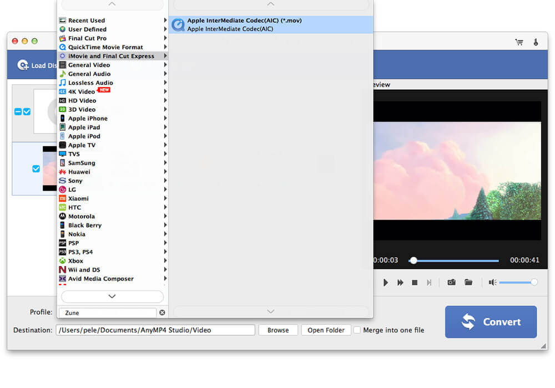Uncheck the video clip title checkbox
Image resolution: width=555 pixels, height=388 pixels.
[36, 169]
